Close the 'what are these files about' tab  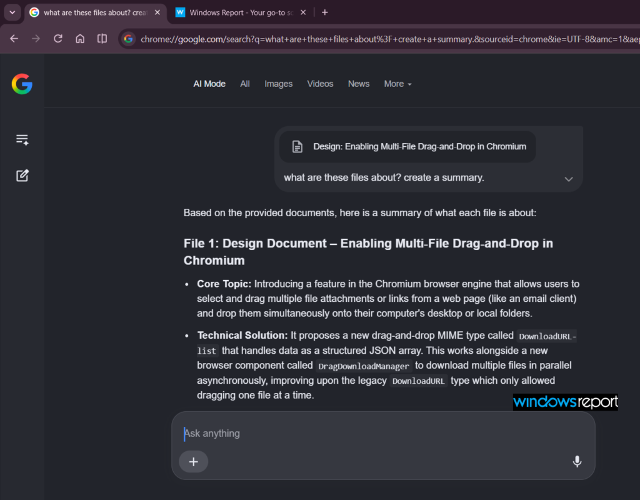point(157,12)
